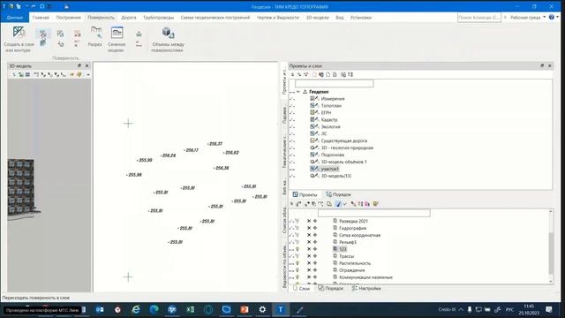Viewport: 565px width, 318px height.
Task: Click the Разрез tool icon
Action: click(96, 32)
